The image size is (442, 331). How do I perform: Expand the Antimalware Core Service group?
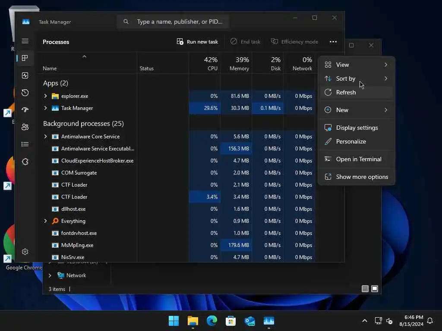coord(45,137)
